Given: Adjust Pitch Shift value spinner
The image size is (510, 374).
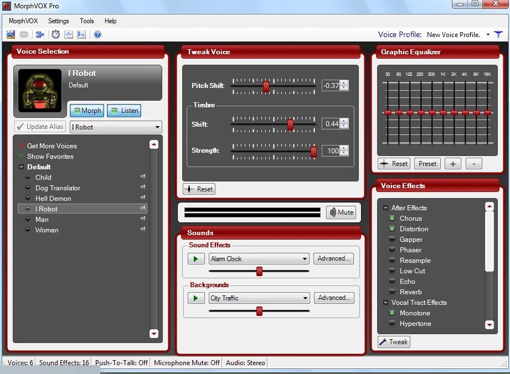Looking at the screenshot, I should click(344, 85).
